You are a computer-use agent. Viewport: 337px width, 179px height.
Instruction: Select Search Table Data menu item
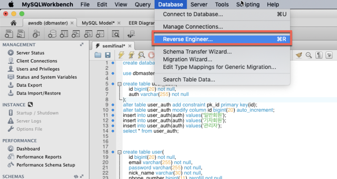(x=222, y=79)
